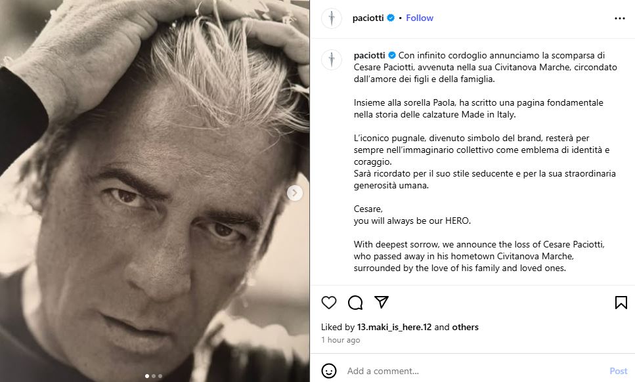The image size is (635, 382).
Task: Like the post with the heart icon
Action: [329, 303]
